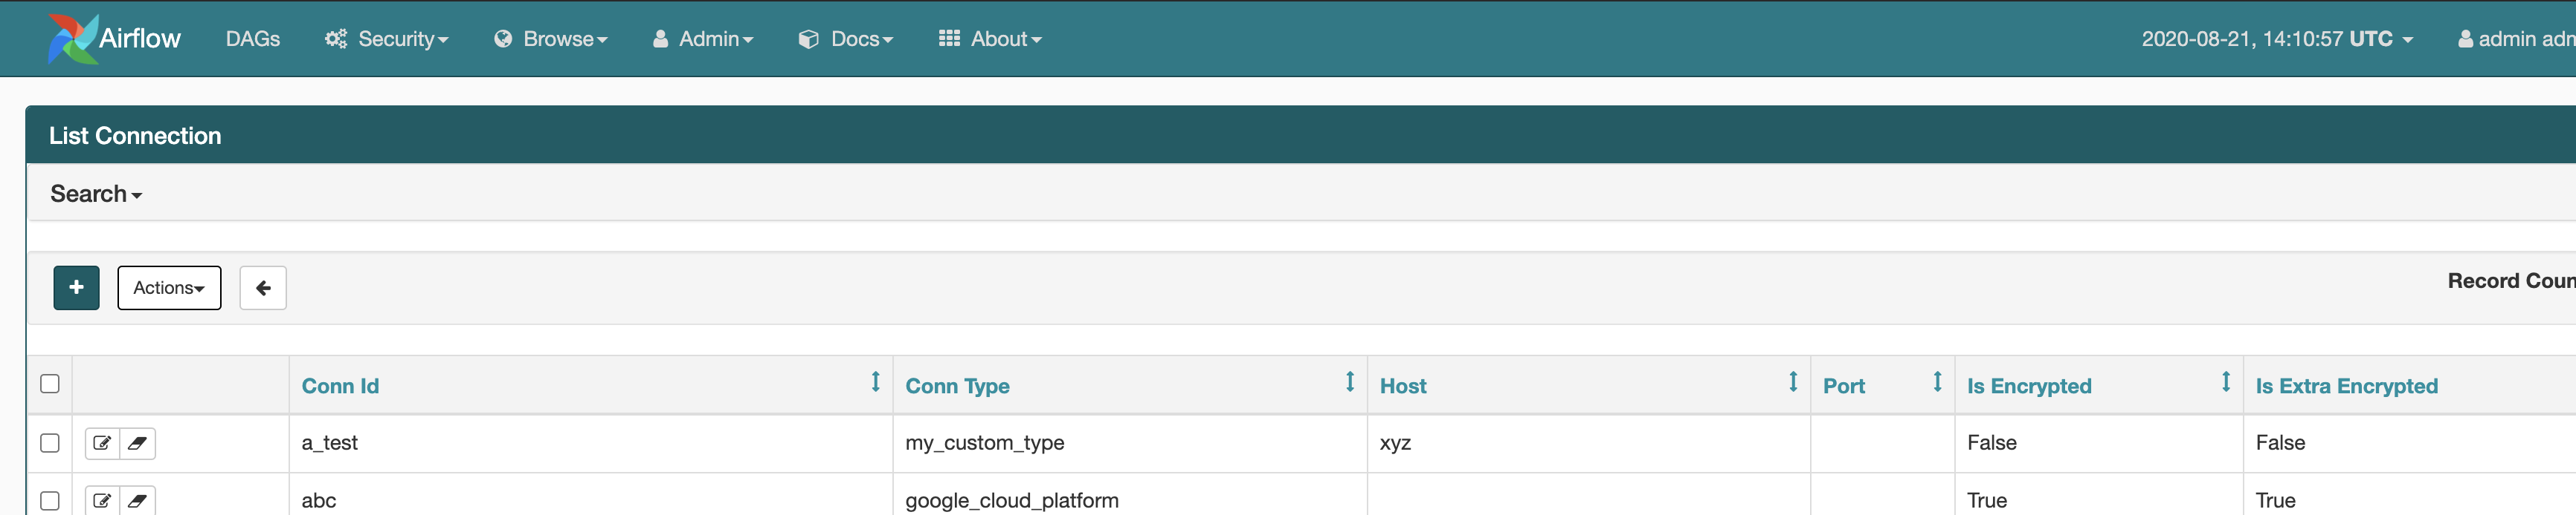Expand the Search filter panel
Screen dimensions: 2576x515
pyautogui.click(x=96, y=194)
